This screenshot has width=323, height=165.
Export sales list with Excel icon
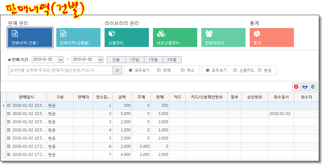tap(314, 87)
